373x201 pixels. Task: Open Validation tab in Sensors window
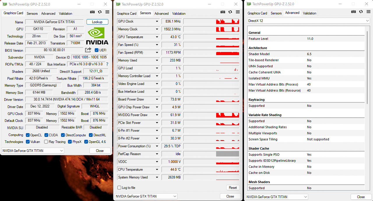[179, 14]
